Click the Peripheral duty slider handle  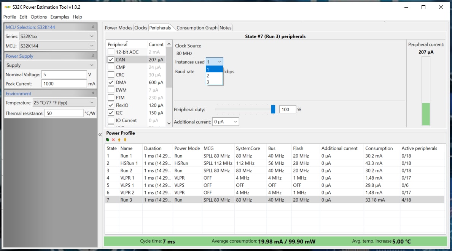pyautogui.click(x=273, y=109)
